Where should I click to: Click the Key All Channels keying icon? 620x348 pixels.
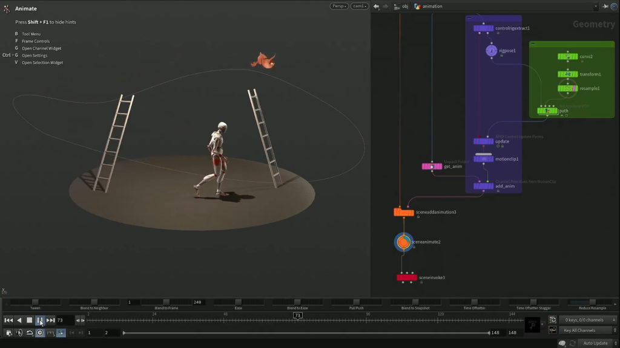[552, 330]
